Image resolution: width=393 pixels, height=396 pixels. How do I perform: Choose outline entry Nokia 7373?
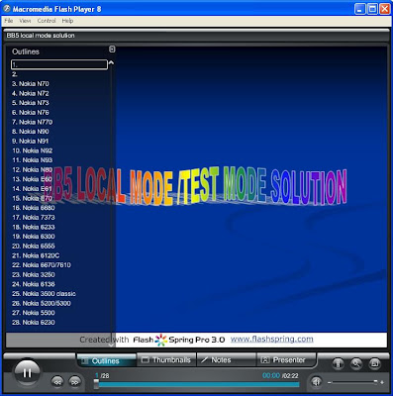(x=34, y=217)
